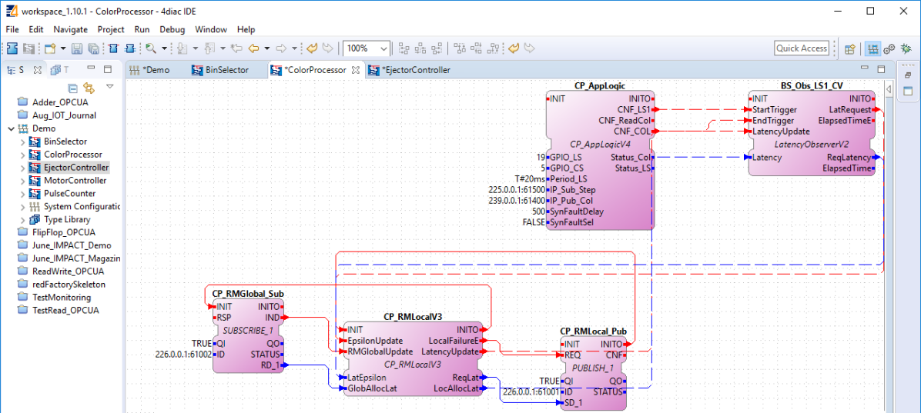Open the 100% zoom level dropdown
Image resolution: width=921 pixels, height=413 pixels.
click(383, 48)
